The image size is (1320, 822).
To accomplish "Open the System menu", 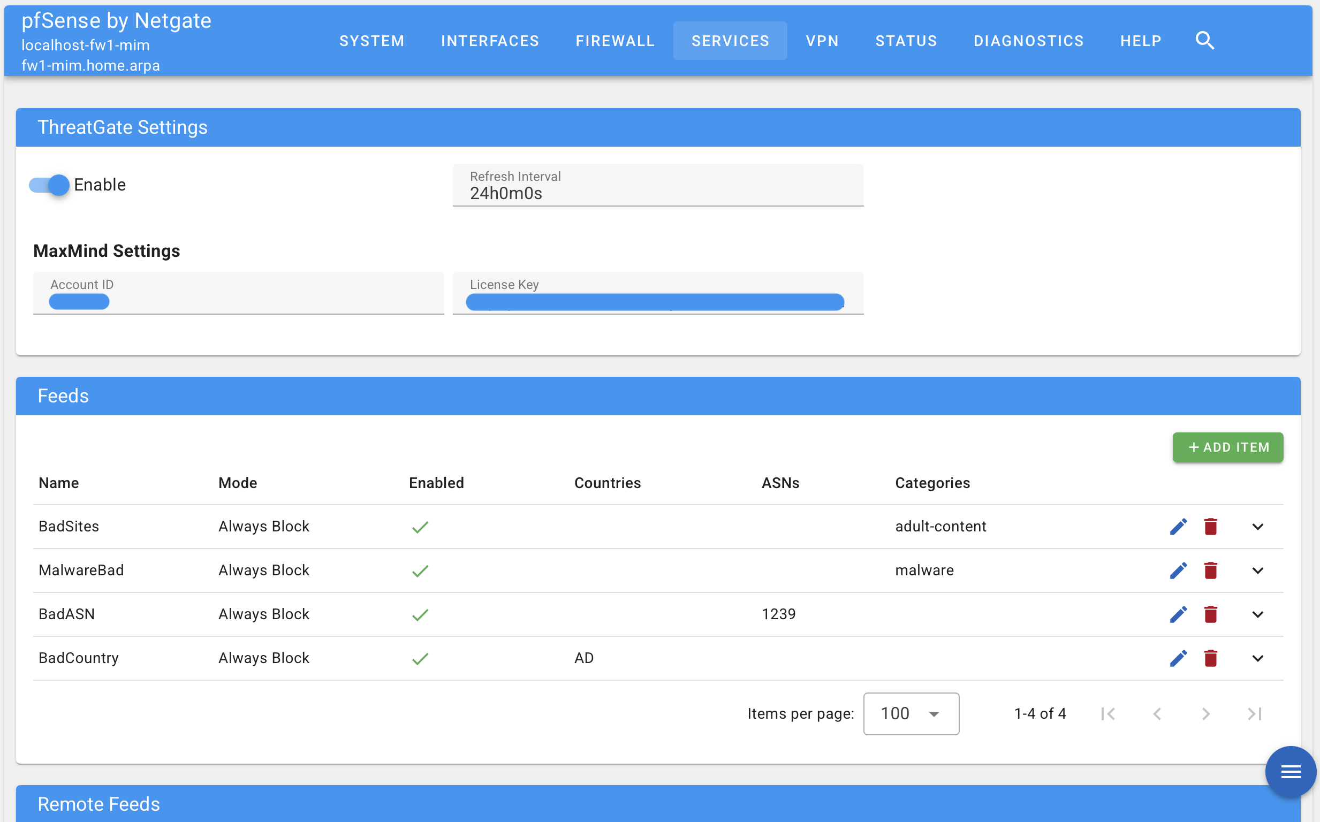I will click(x=372, y=41).
